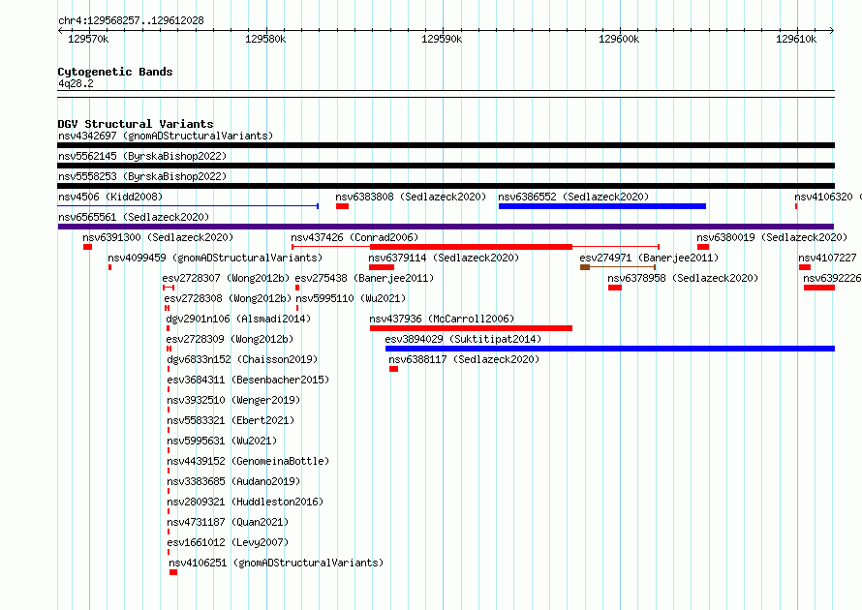Screen dimensions: 862x610
Task: Open nsv6380019 Sedlazeck2020 label
Action: tap(772, 237)
